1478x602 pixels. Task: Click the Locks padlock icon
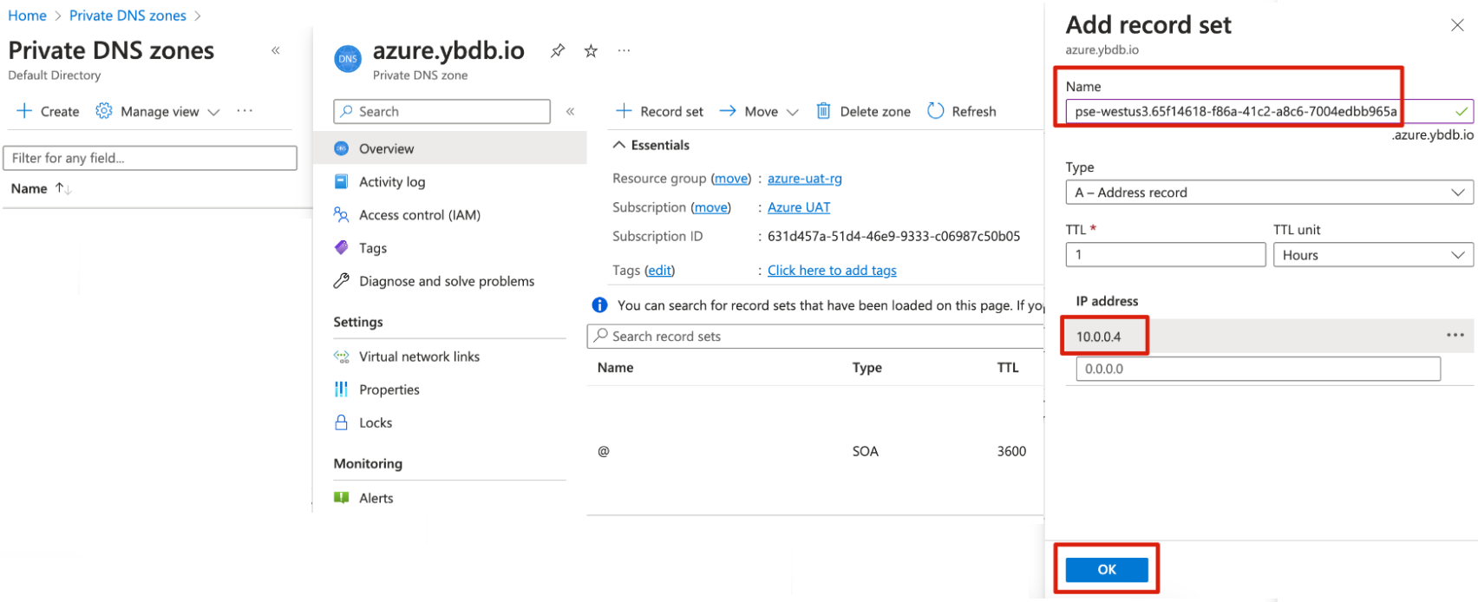pos(342,422)
